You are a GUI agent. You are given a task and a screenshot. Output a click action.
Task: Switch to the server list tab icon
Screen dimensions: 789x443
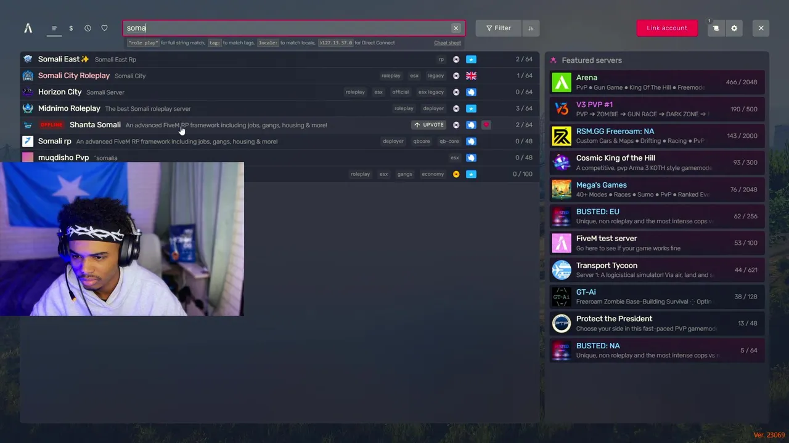click(54, 28)
